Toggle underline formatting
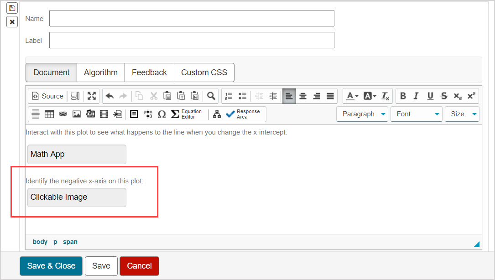This screenshot has width=495, height=280. (430, 96)
